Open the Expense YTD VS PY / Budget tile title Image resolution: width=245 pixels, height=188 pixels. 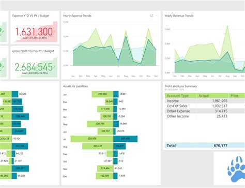(30, 16)
